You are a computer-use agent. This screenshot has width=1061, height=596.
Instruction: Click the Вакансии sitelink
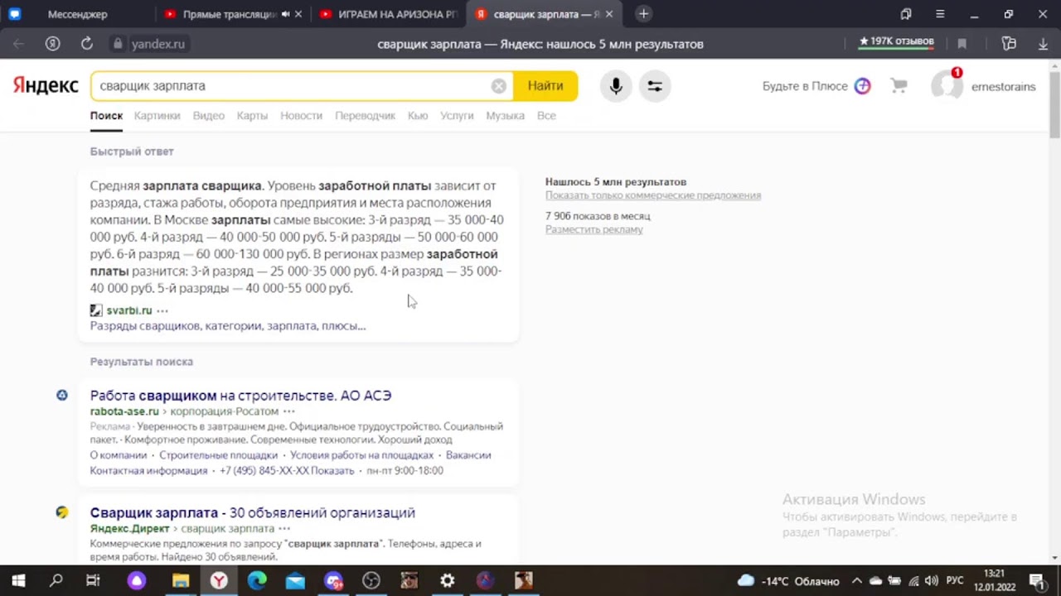468,455
